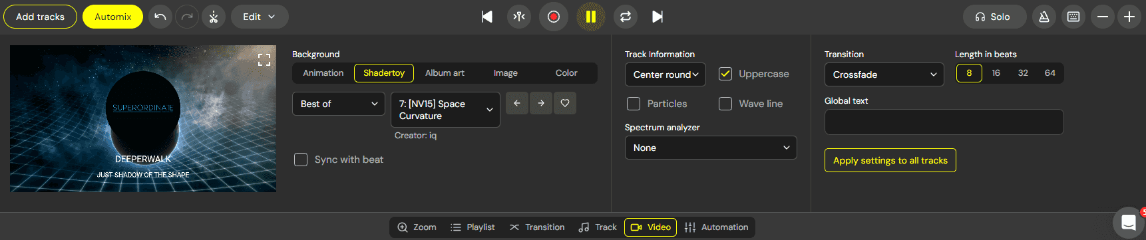Click the Add tracks button
The height and width of the screenshot is (240, 1146).
click(x=40, y=17)
